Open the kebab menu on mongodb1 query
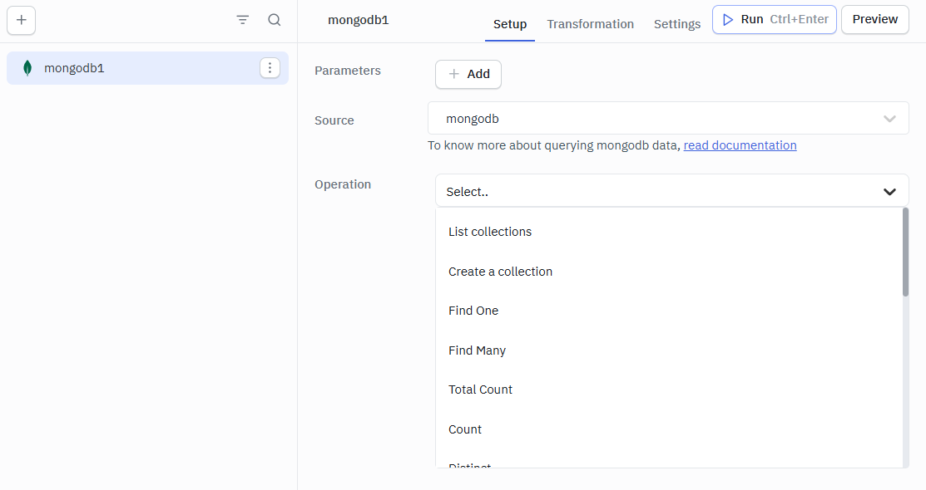 coord(270,67)
